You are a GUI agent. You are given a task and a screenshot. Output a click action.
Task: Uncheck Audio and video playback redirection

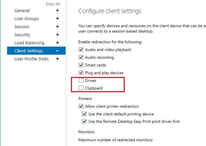pyautogui.click(x=81, y=49)
